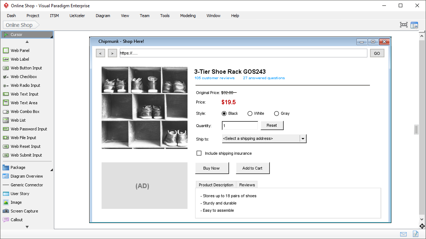
Task: Switch to the Reviews tab
Action: click(247, 185)
